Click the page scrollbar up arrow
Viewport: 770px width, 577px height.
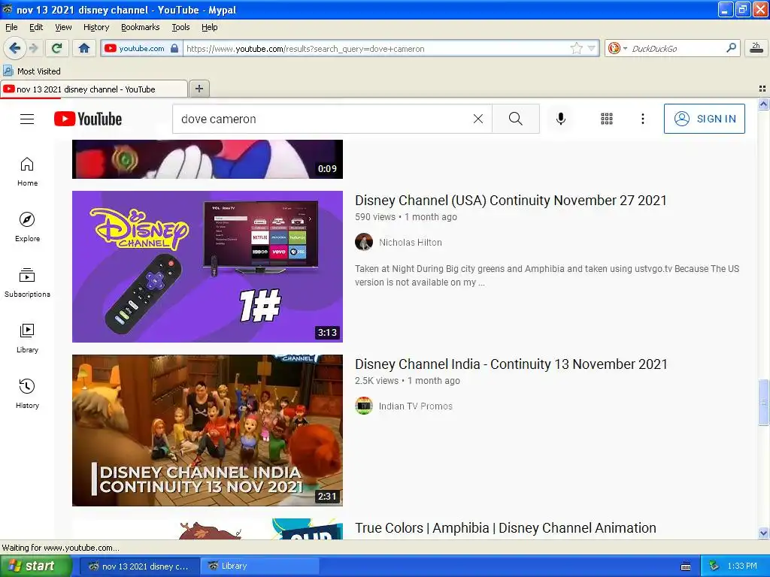tap(763, 104)
